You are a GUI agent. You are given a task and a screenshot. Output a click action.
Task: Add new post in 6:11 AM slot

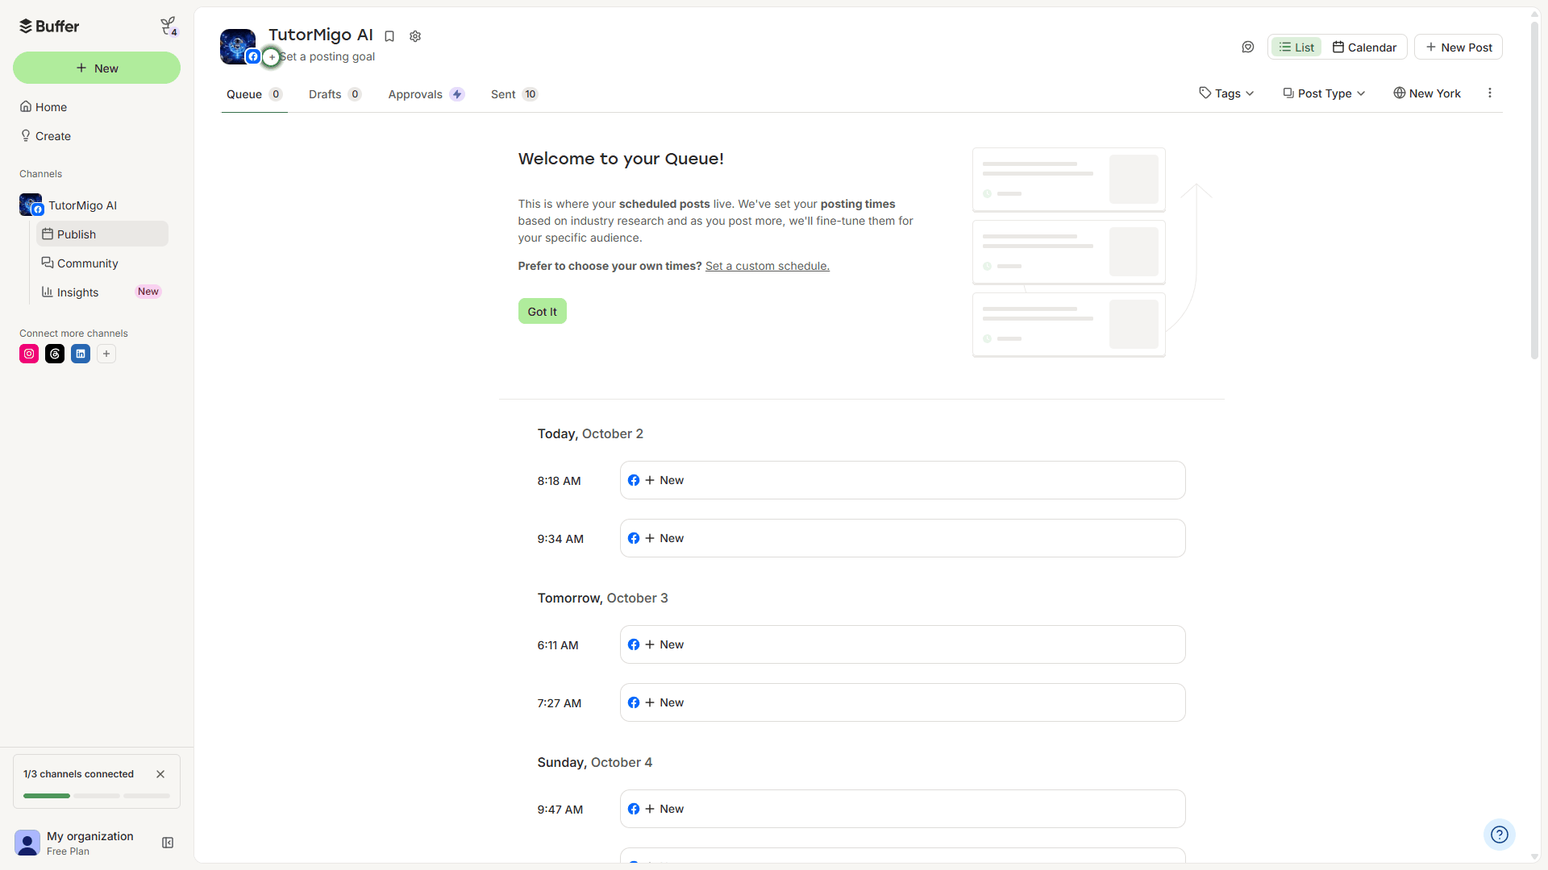coord(902,644)
